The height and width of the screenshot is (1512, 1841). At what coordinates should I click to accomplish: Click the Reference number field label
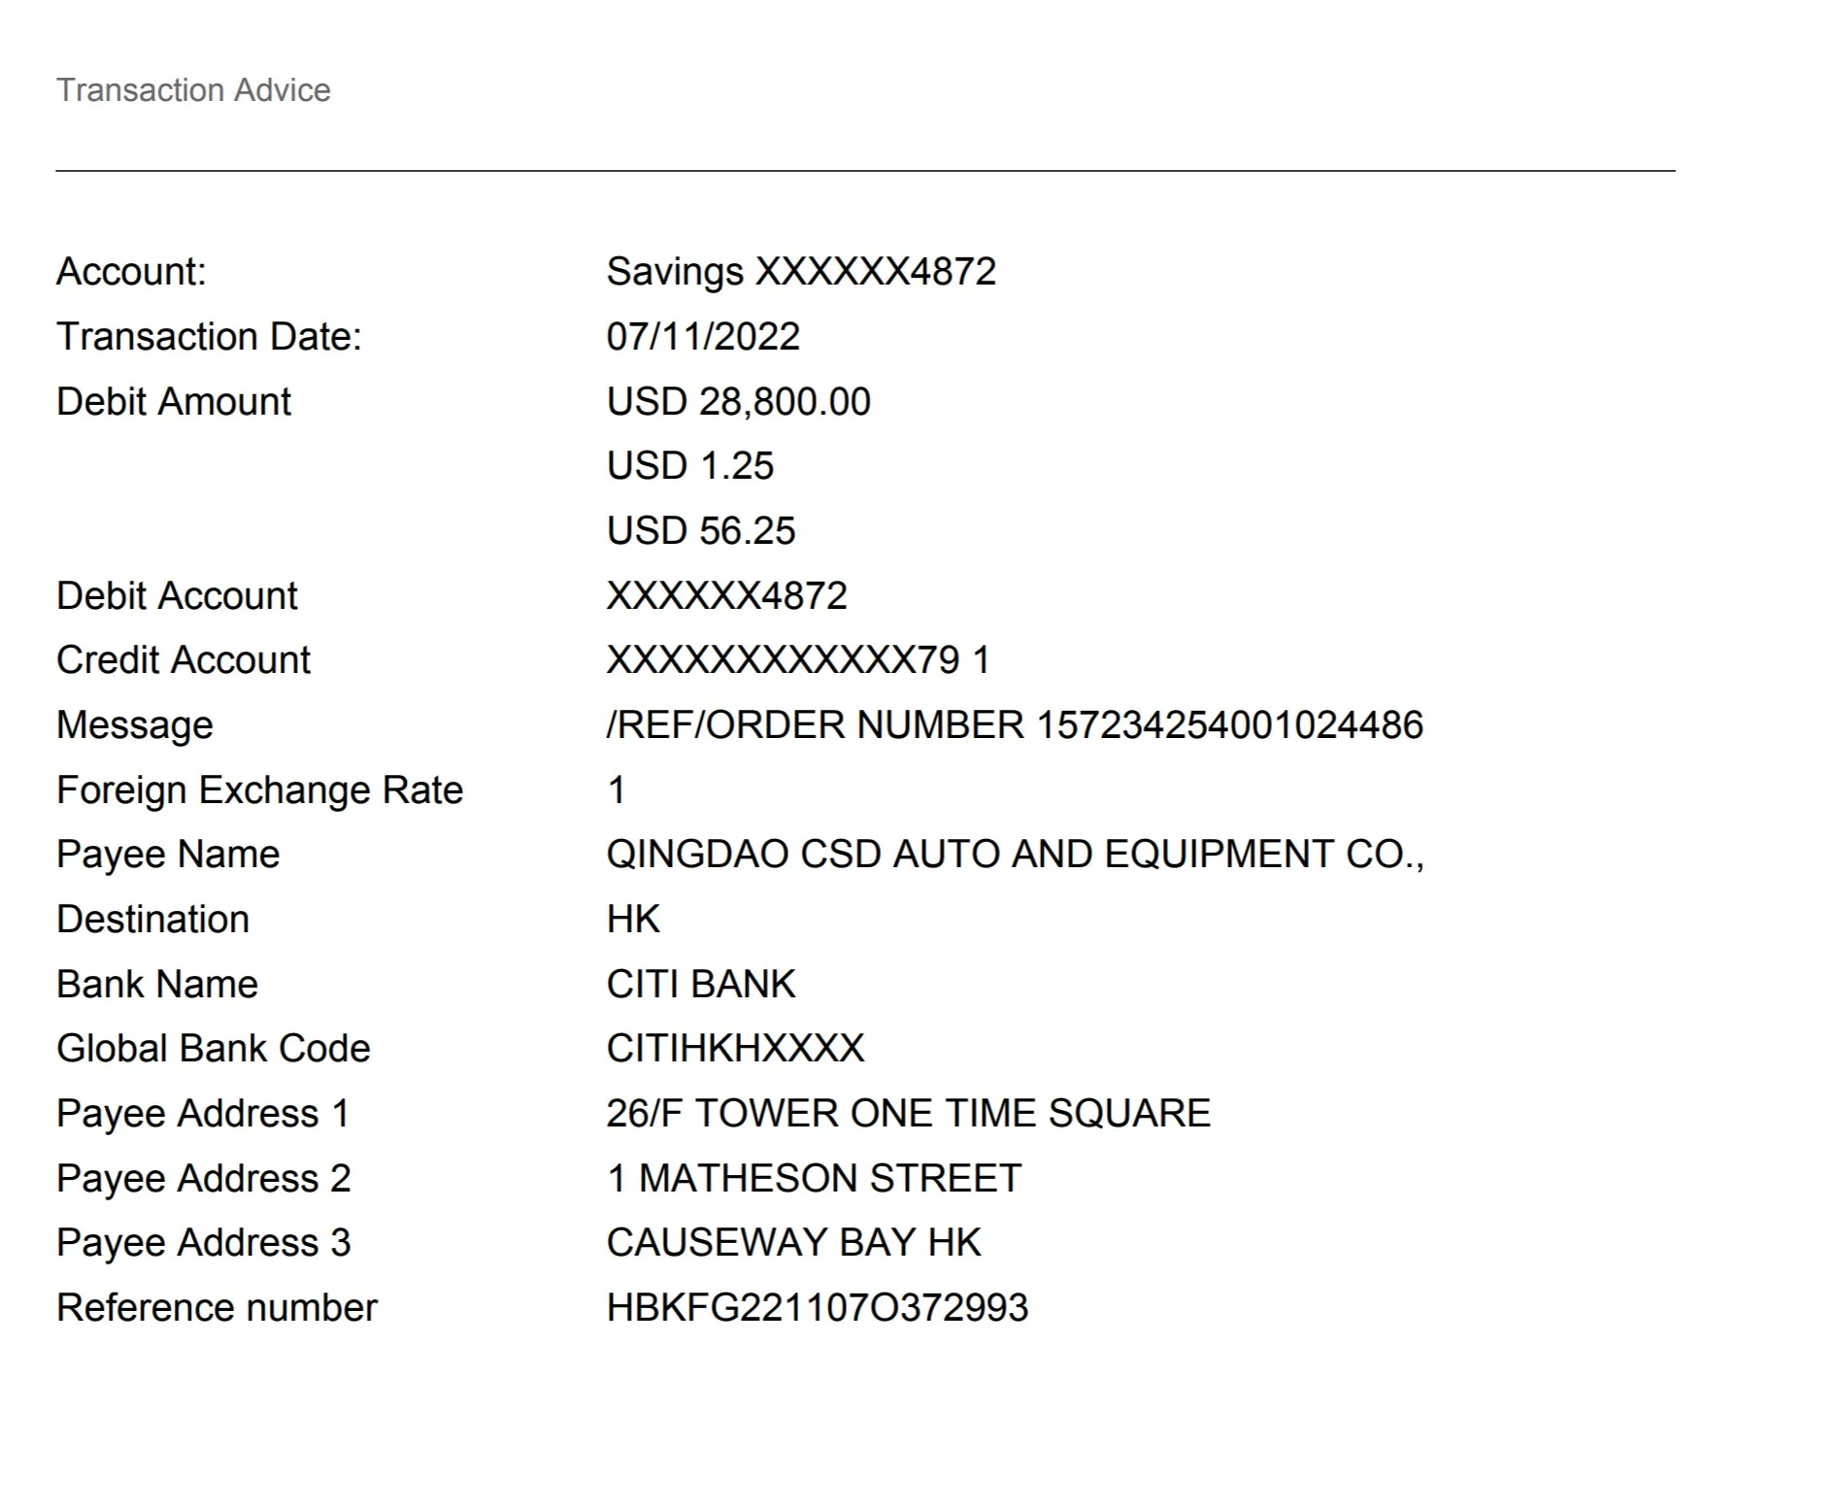[x=217, y=1308]
